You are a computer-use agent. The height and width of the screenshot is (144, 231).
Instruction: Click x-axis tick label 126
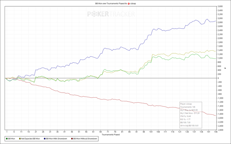click(x=187, y=132)
